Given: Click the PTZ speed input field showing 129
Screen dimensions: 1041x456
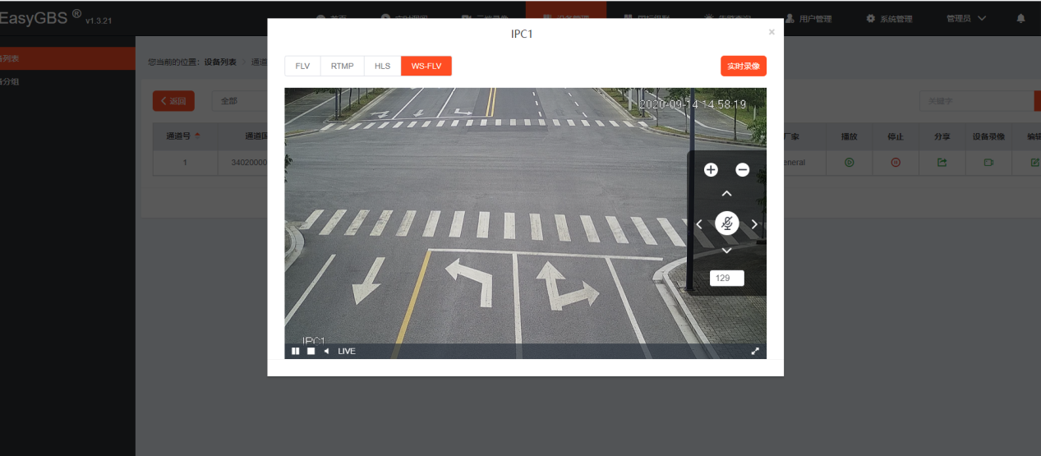Looking at the screenshot, I should (726, 279).
